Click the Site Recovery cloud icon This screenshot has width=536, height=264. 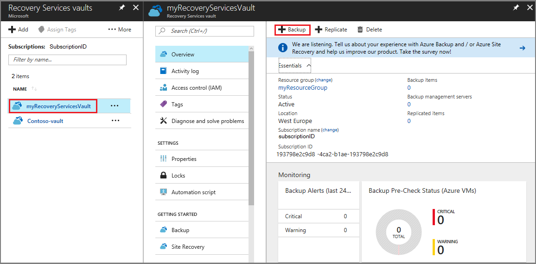click(163, 246)
